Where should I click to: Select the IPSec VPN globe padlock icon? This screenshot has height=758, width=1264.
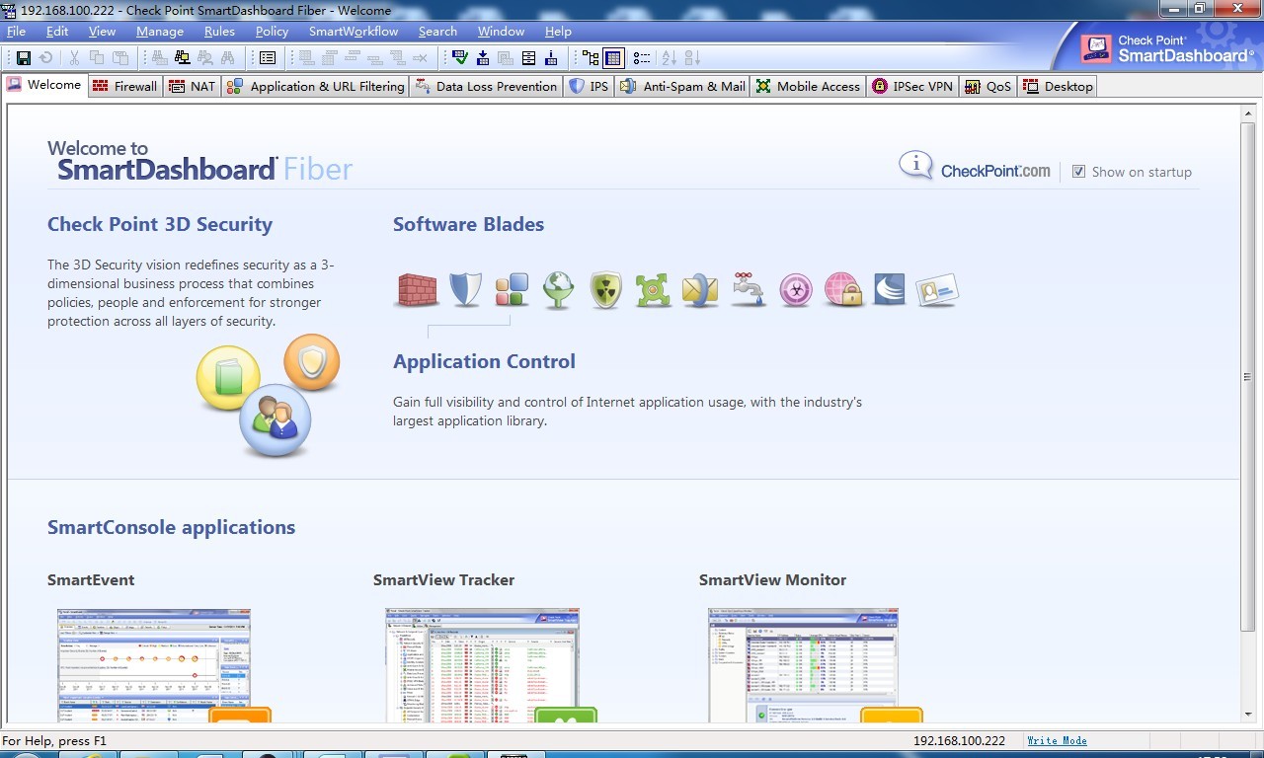[843, 290]
